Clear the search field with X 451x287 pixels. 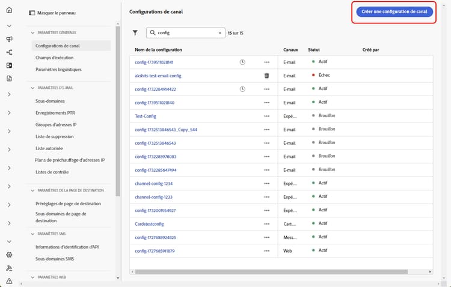click(220, 33)
